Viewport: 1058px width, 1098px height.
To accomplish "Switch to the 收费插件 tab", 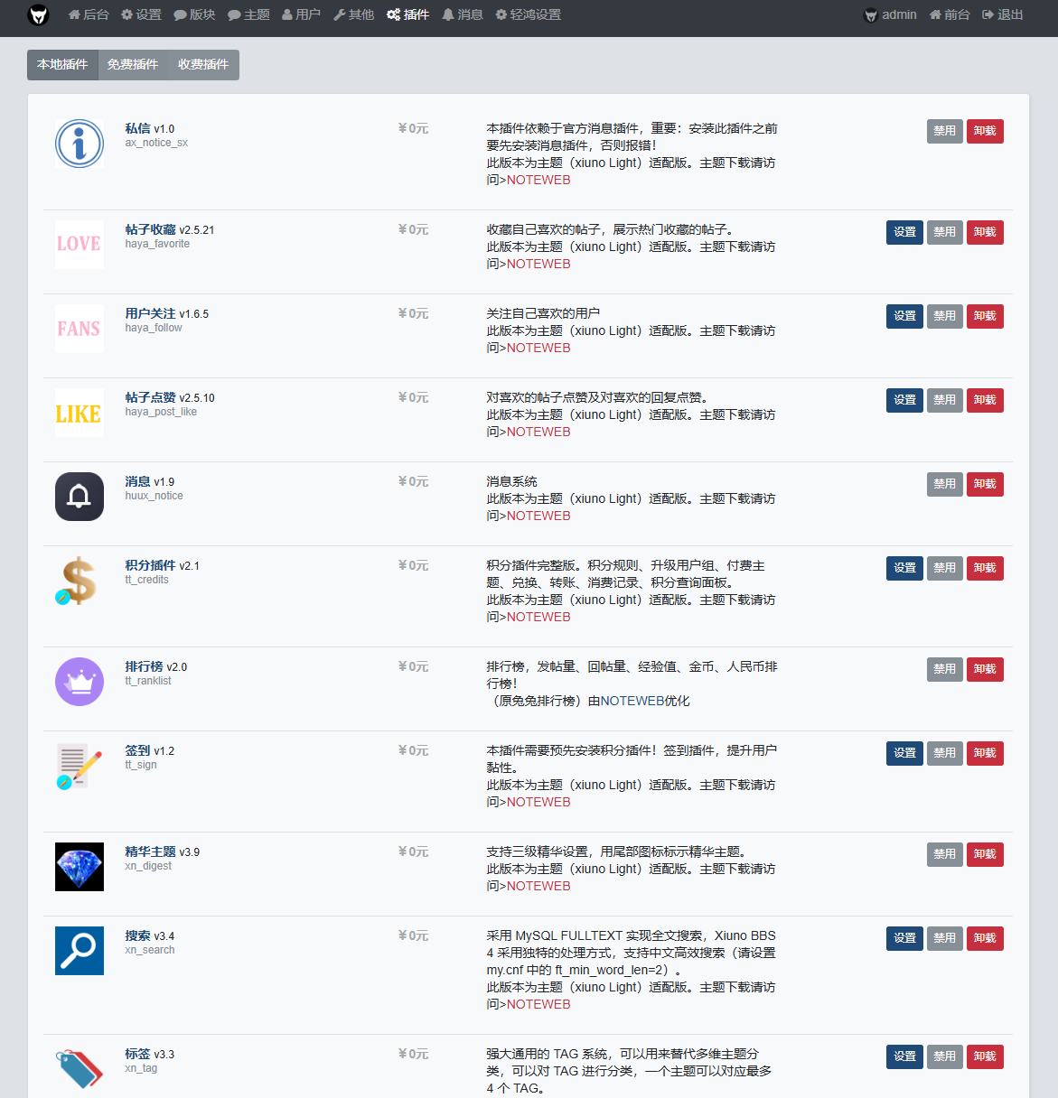I will [203, 65].
